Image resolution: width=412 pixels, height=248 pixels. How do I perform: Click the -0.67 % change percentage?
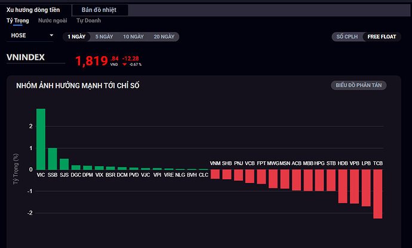[136, 65]
